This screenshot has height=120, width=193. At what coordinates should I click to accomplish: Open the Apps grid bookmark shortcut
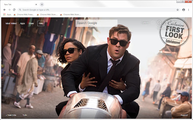(x=7, y=15)
